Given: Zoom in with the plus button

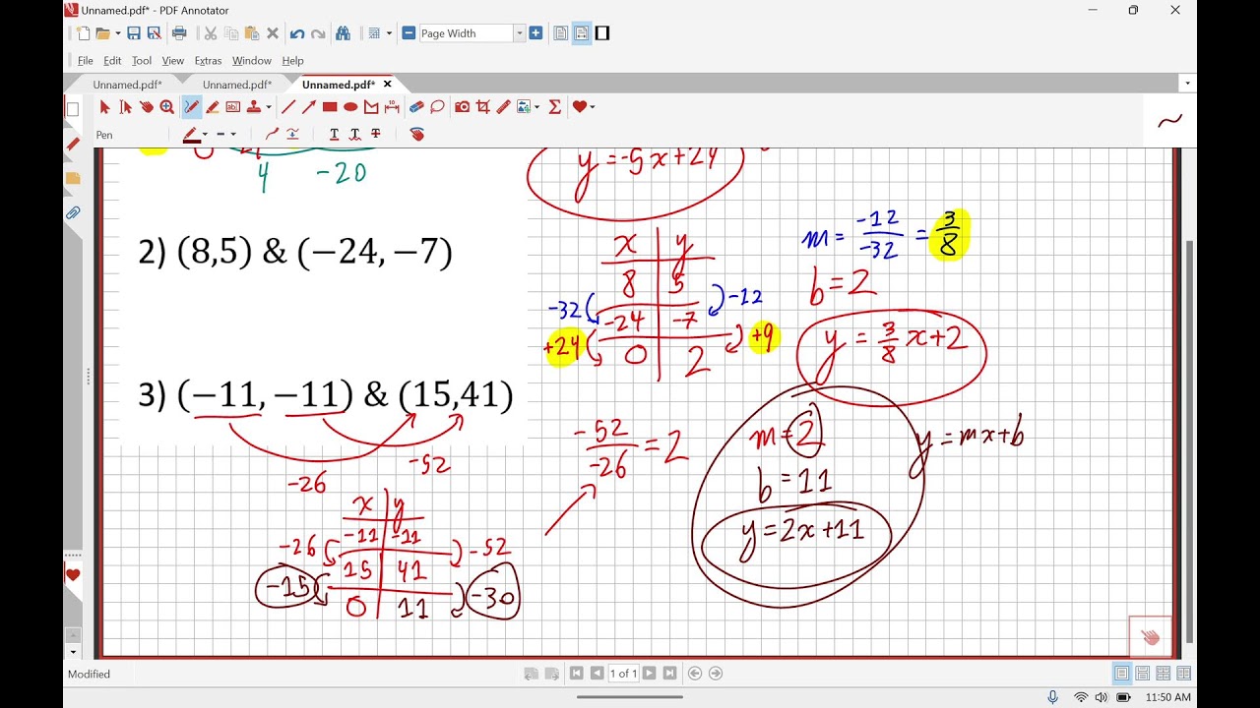Looking at the screenshot, I should click(x=535, y=33).
